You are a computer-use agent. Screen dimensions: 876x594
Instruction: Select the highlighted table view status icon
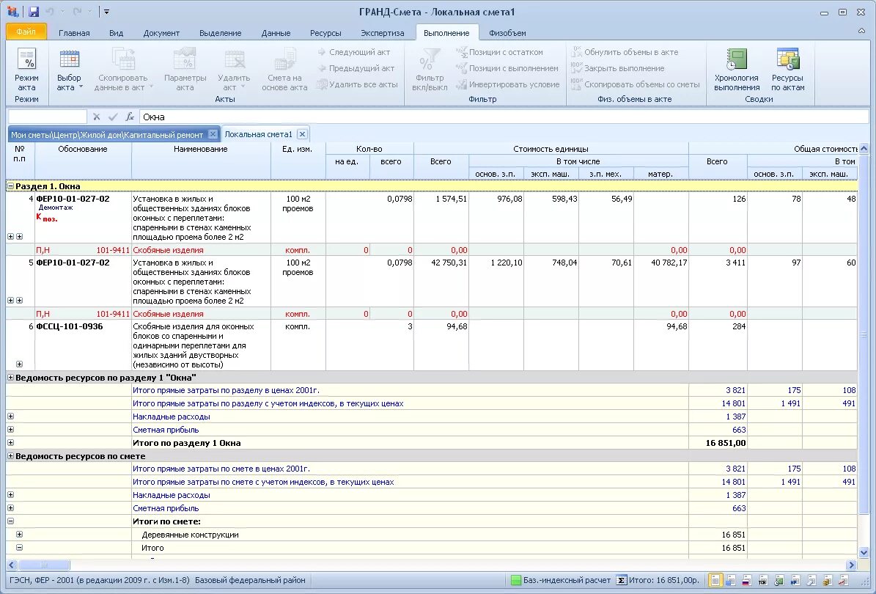click(x=715, y=580)
